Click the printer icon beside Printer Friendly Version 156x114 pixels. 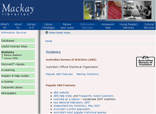pyautogui.click(x=47, y=32)
